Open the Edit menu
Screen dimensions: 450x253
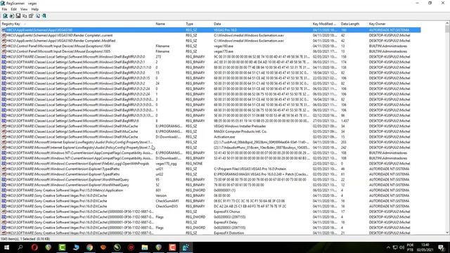click(x=13, y=9)
